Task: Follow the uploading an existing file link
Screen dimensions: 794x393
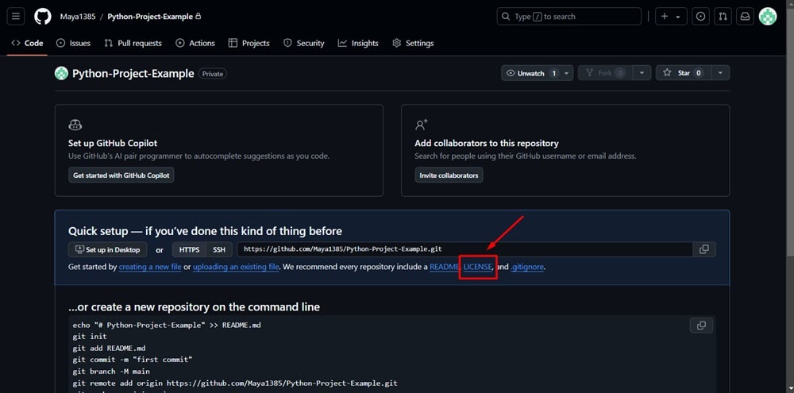Action: coord(236,267)
